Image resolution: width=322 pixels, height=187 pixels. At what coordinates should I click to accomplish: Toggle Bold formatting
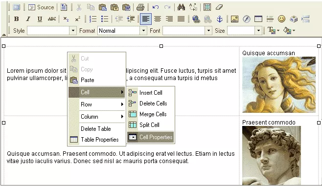[x=17, y=19]
